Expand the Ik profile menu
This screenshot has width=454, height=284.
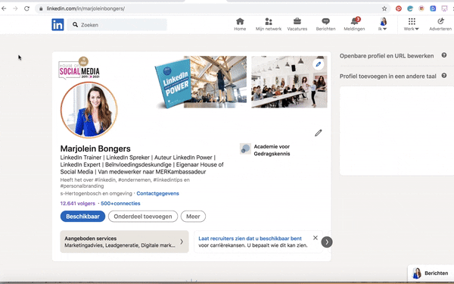pos(383,24)
